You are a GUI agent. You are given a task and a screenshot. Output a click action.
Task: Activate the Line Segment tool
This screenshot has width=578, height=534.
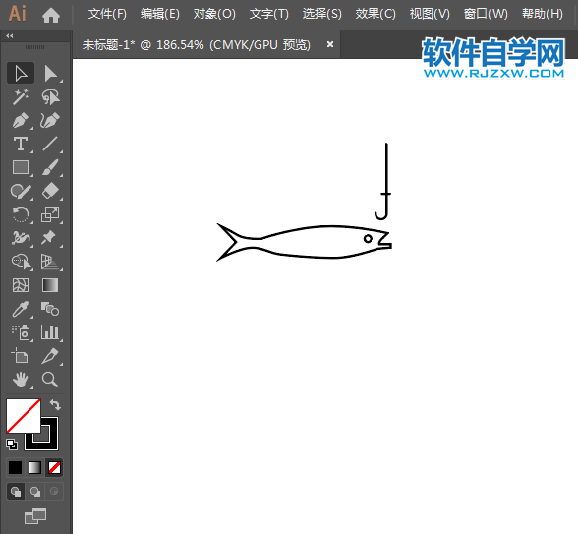tap(50, 144)
